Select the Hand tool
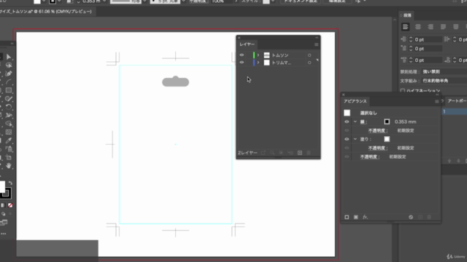This screenshot has height=262, width=467. (9, 166)
